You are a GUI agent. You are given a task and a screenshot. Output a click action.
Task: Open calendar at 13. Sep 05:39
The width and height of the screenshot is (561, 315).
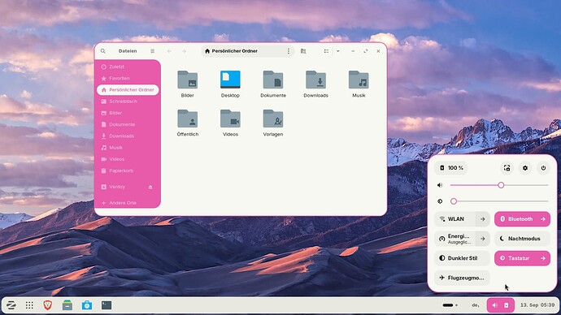pos(537,305)
